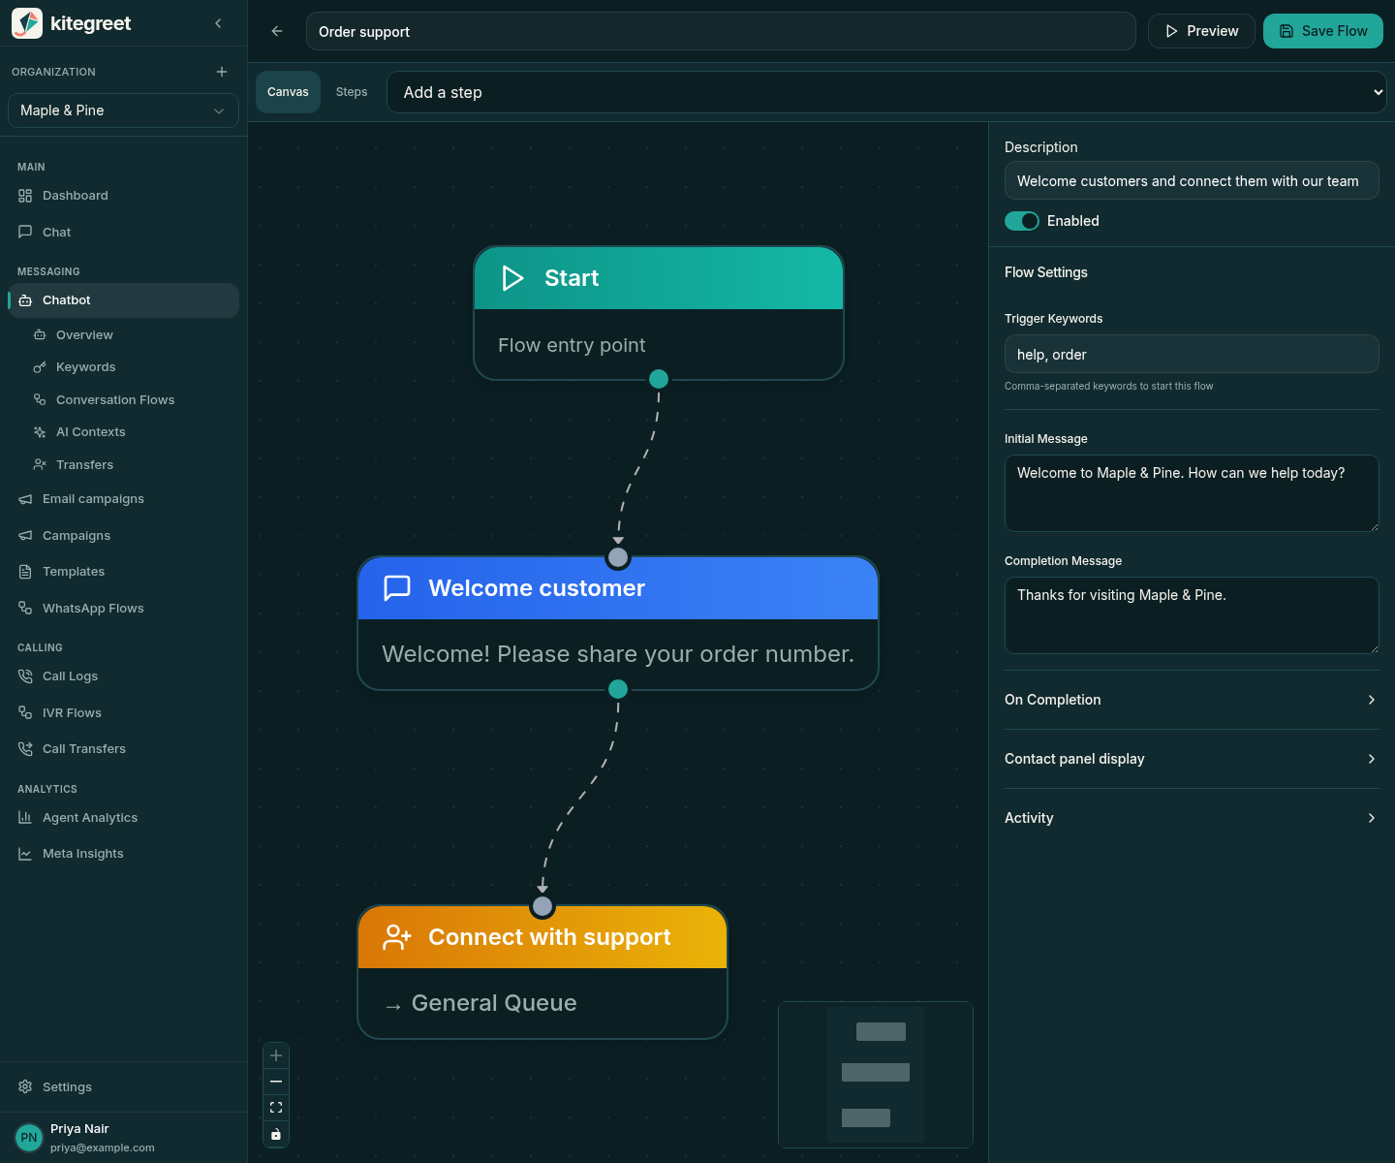Click the Transfers person icon
The width and height of the screenshot is (1395, 1163).
(x=40, y=465)
